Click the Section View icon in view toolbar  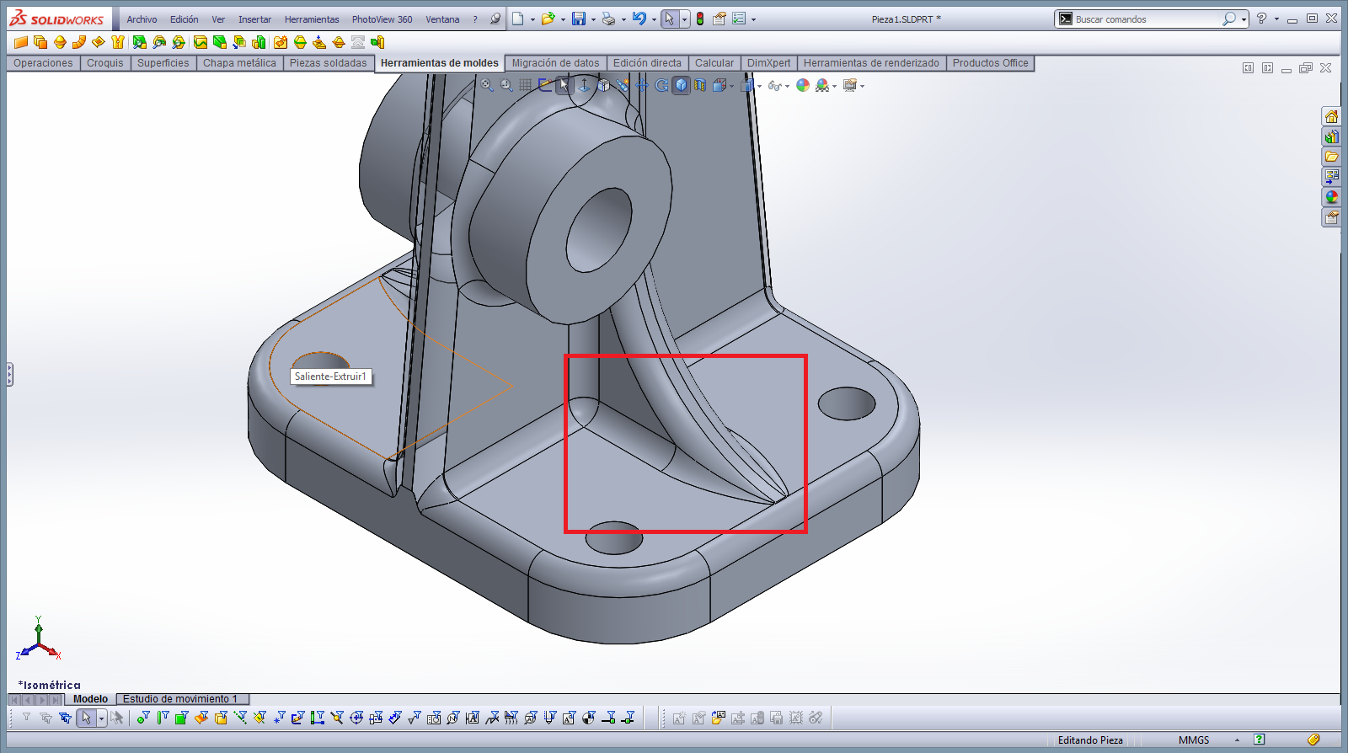701,85
